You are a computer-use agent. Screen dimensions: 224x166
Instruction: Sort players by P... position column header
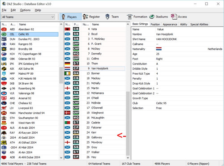coord(77,25)
